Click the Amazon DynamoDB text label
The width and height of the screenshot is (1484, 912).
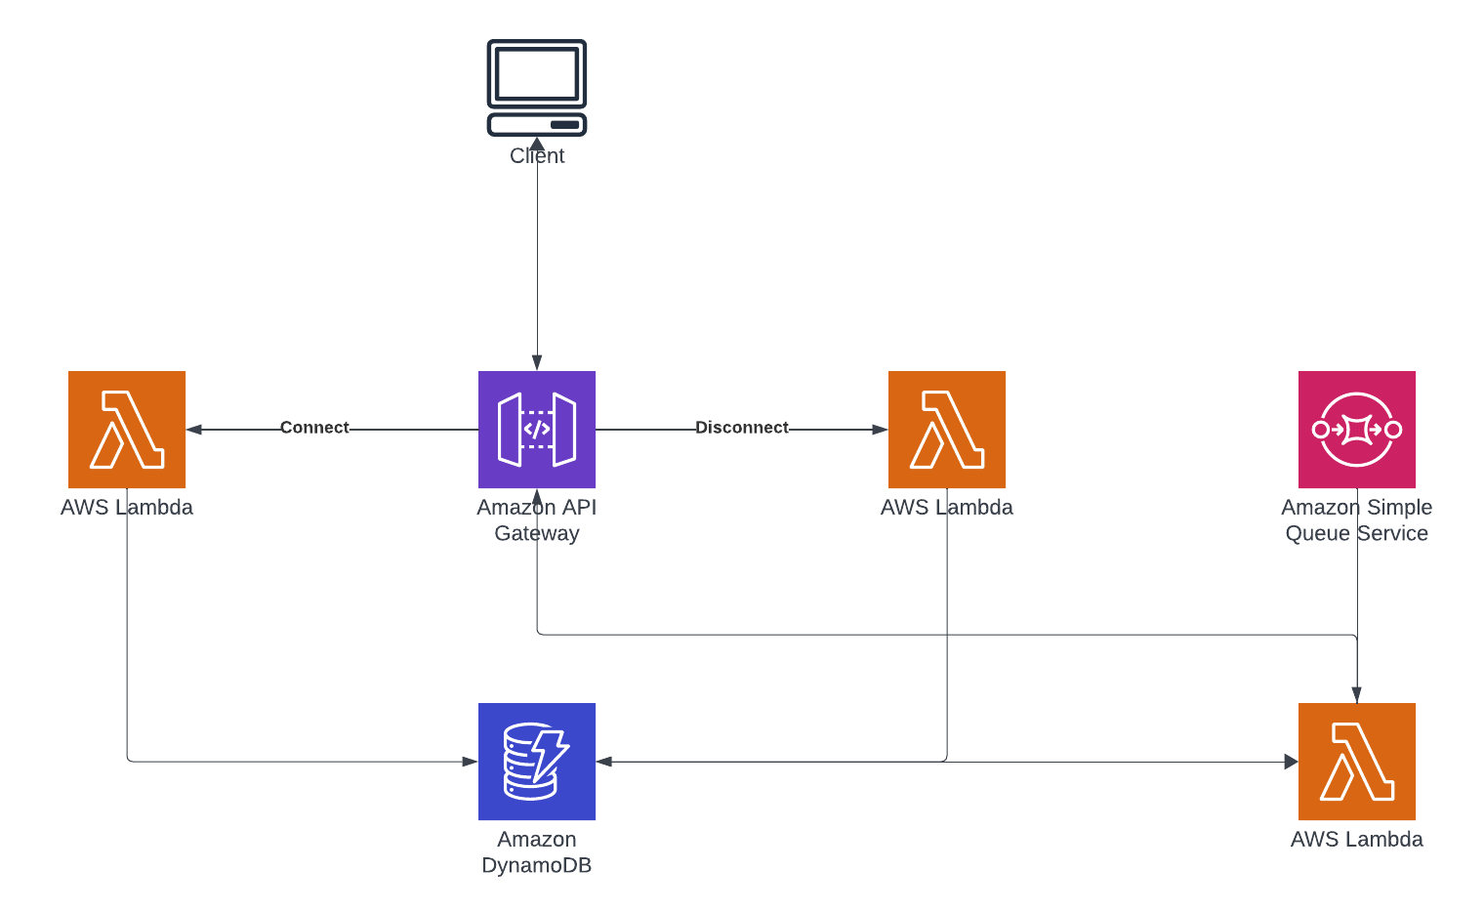click(x=537, y=852)
